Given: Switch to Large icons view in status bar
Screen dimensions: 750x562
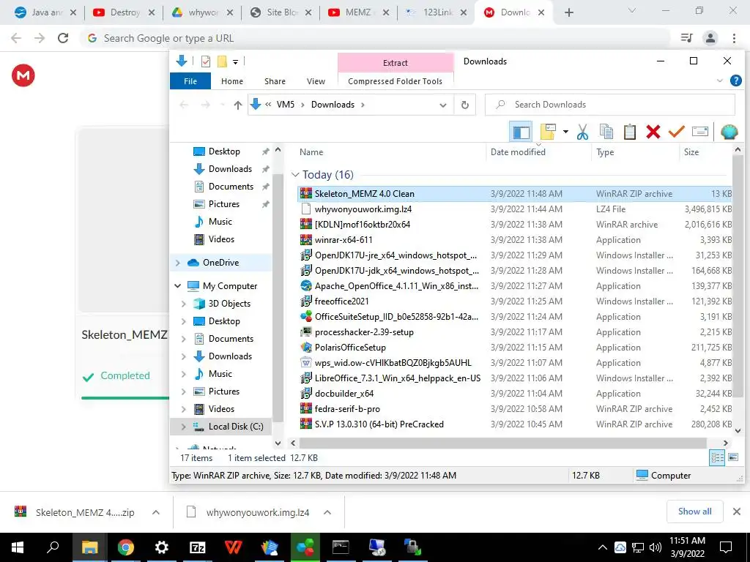Looking at the screenshot, I should [x=732, y=458].
